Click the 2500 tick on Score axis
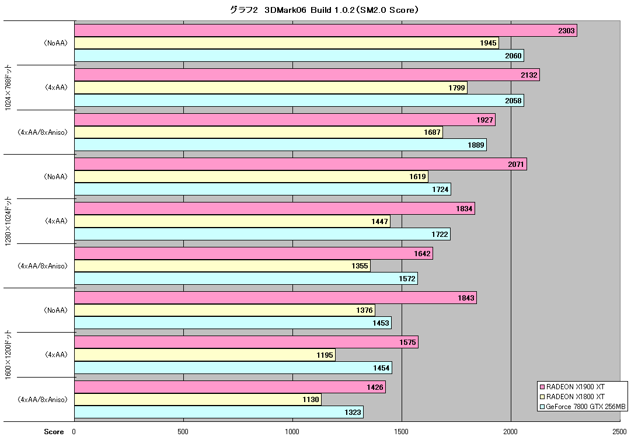The width and height of the screenshot is (631, 440). click(x=620, y=432)
